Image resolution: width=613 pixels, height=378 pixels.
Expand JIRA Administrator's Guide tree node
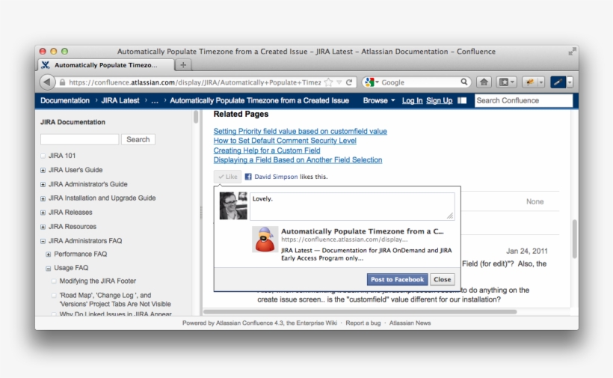coord(43,184)
